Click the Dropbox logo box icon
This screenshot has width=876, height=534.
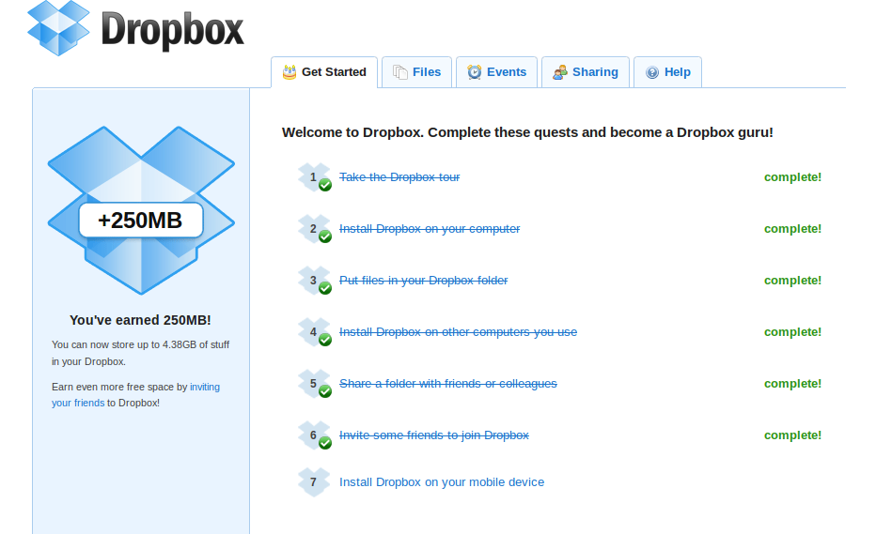58,28
